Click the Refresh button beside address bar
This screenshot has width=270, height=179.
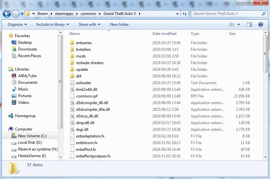(x=185, y=14)
